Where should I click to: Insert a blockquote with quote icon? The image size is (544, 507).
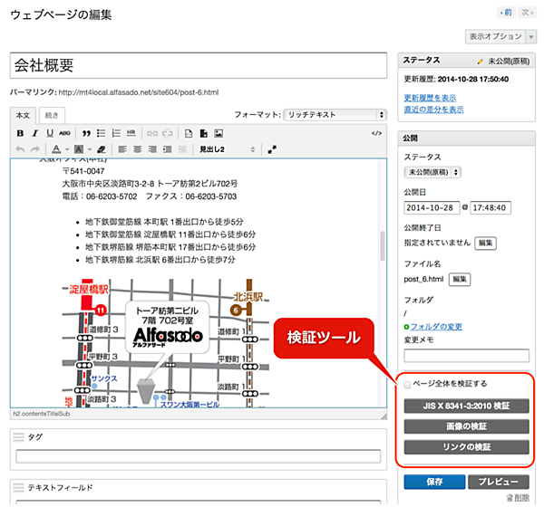86,133
